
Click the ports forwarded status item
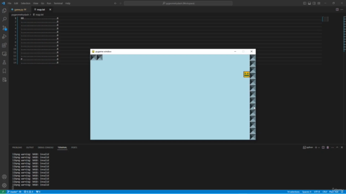point(38,192)
